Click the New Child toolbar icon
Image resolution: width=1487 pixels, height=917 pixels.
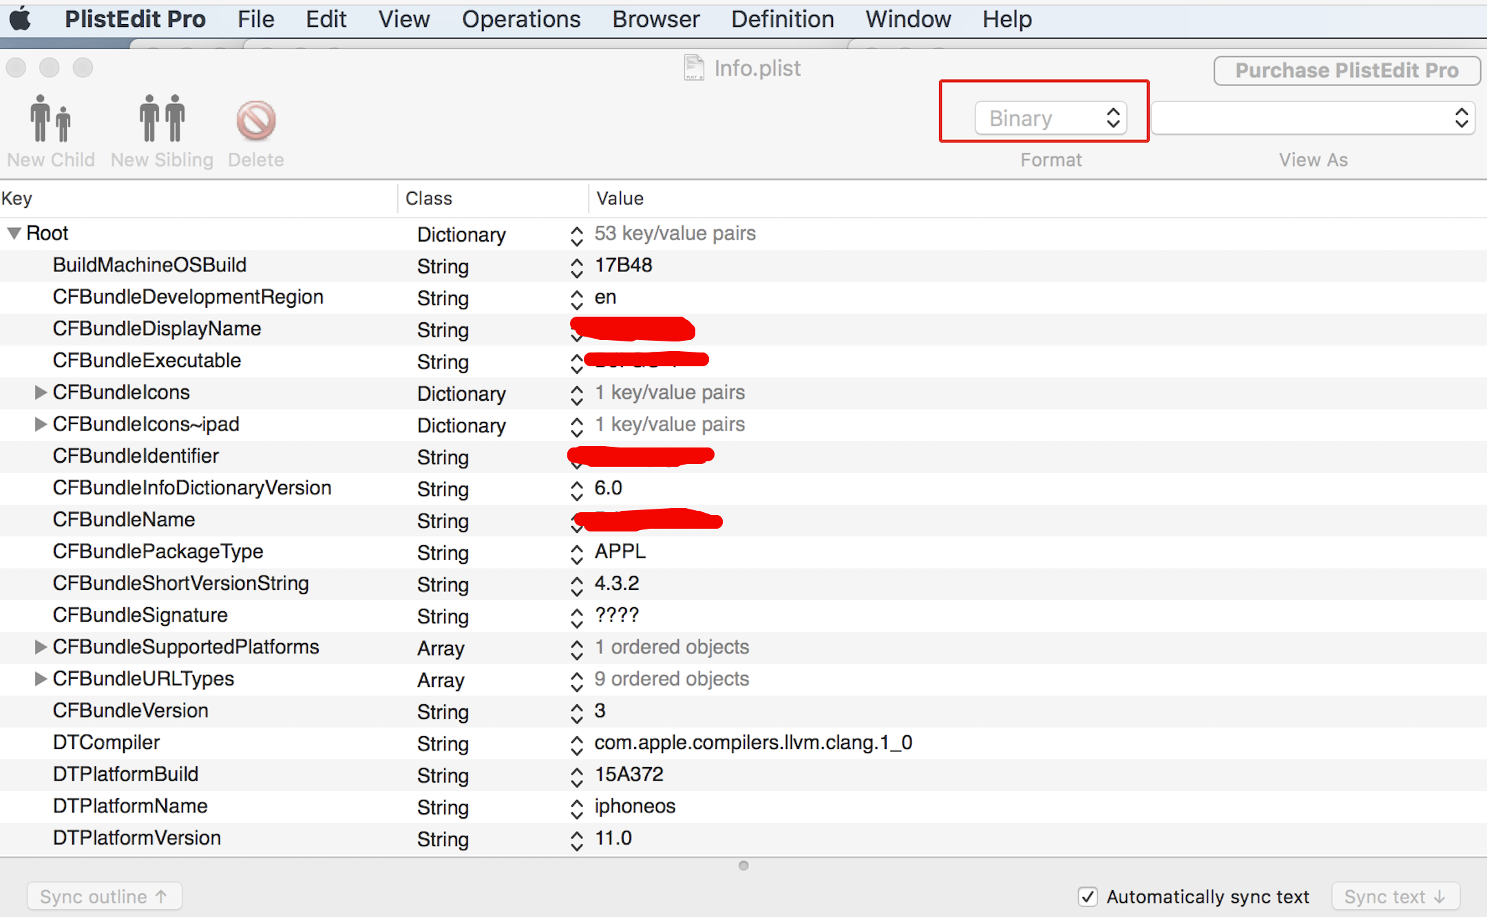tap(50, 118)
